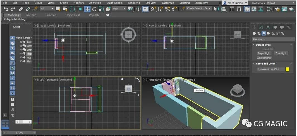The height and width of the screenshot is (136, 297).
Task: Click the Perspective viewport label
Action: 154,80
